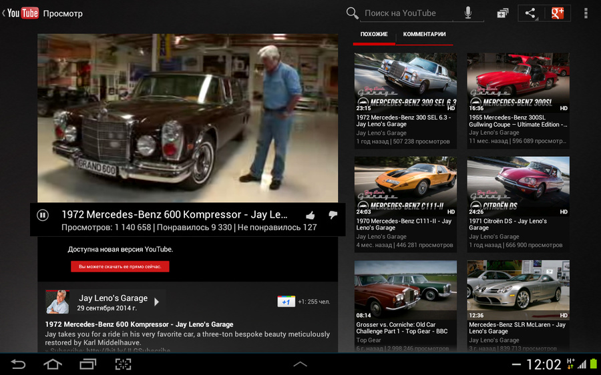601x375 pixels.
Task: Tap the red 'Вы можете скачать ее прямо сейчас' button
Action: pyautogui.click(x=120, y=267)
